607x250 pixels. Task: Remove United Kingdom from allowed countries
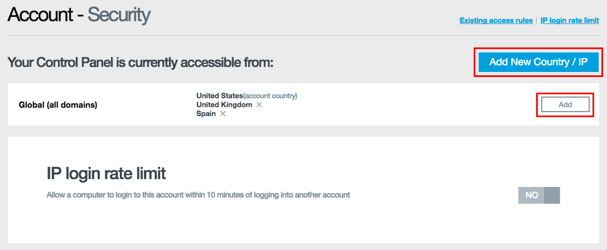click(259, 105)
